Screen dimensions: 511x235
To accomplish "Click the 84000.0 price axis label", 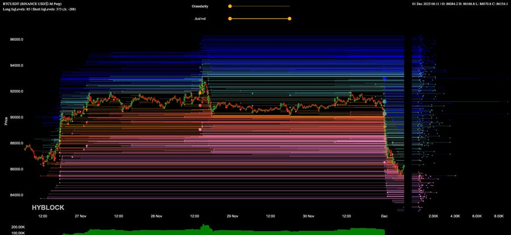I will [x=16, y=195].
